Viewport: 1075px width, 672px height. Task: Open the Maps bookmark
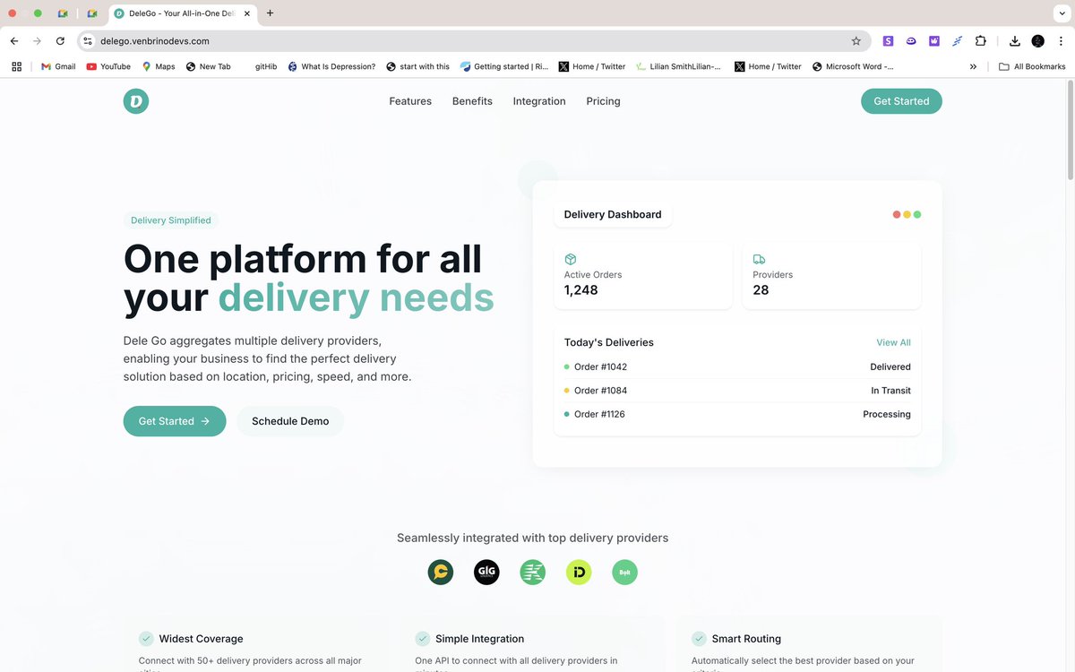coord(159,66)
